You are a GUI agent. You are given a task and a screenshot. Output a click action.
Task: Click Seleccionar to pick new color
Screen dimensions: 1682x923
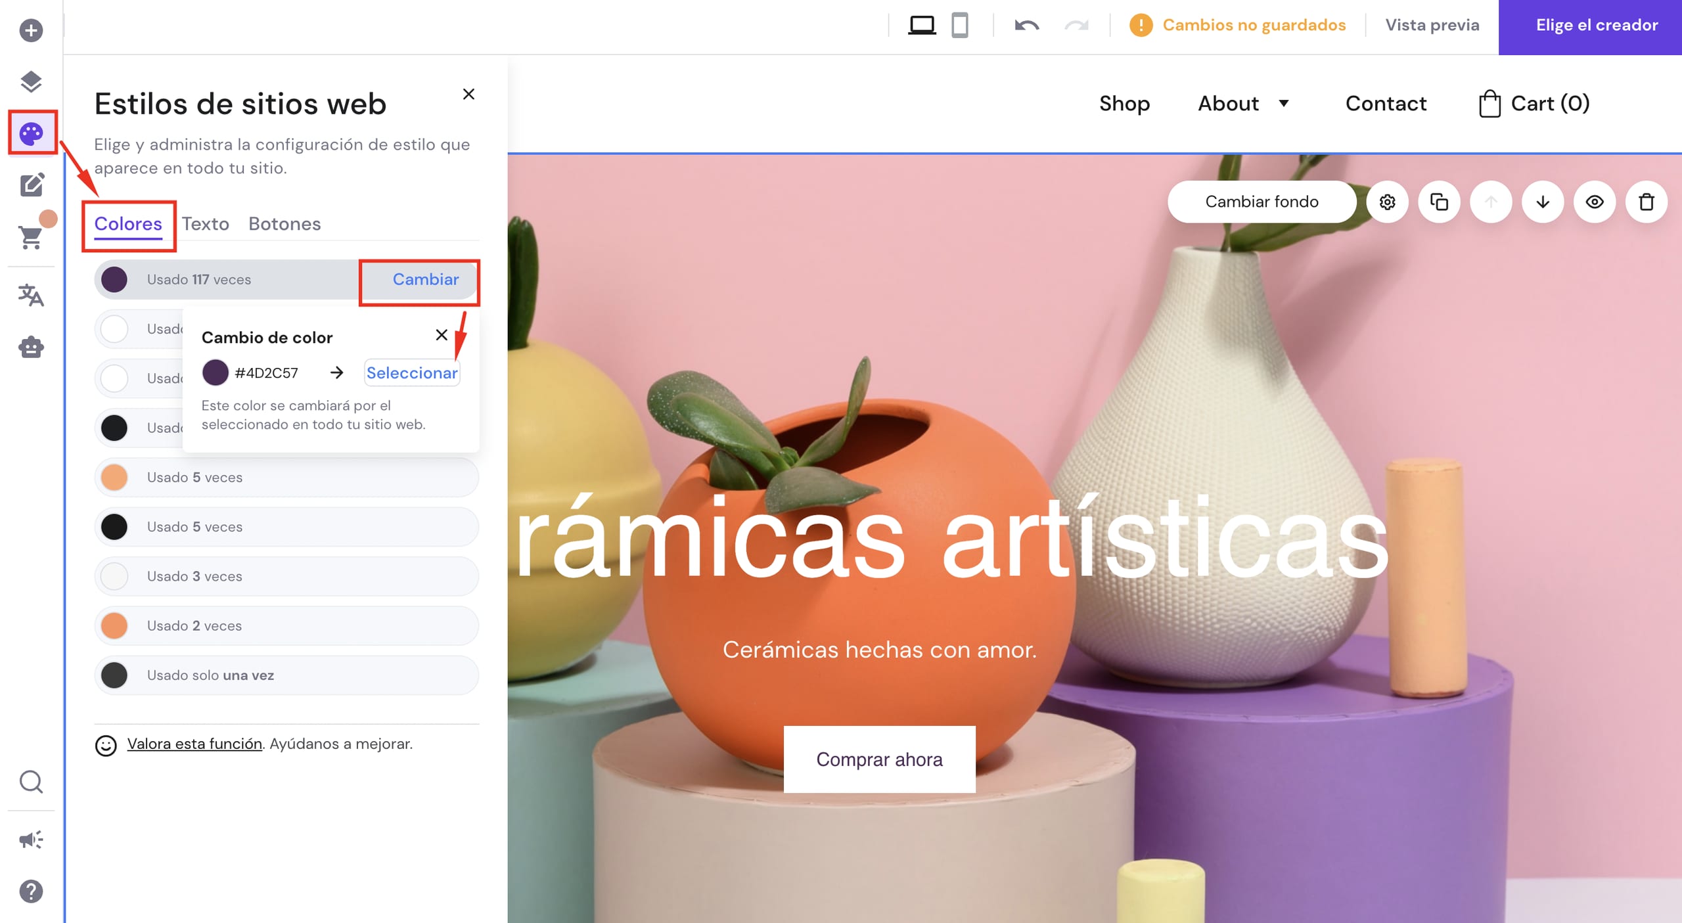click(411, 372)
